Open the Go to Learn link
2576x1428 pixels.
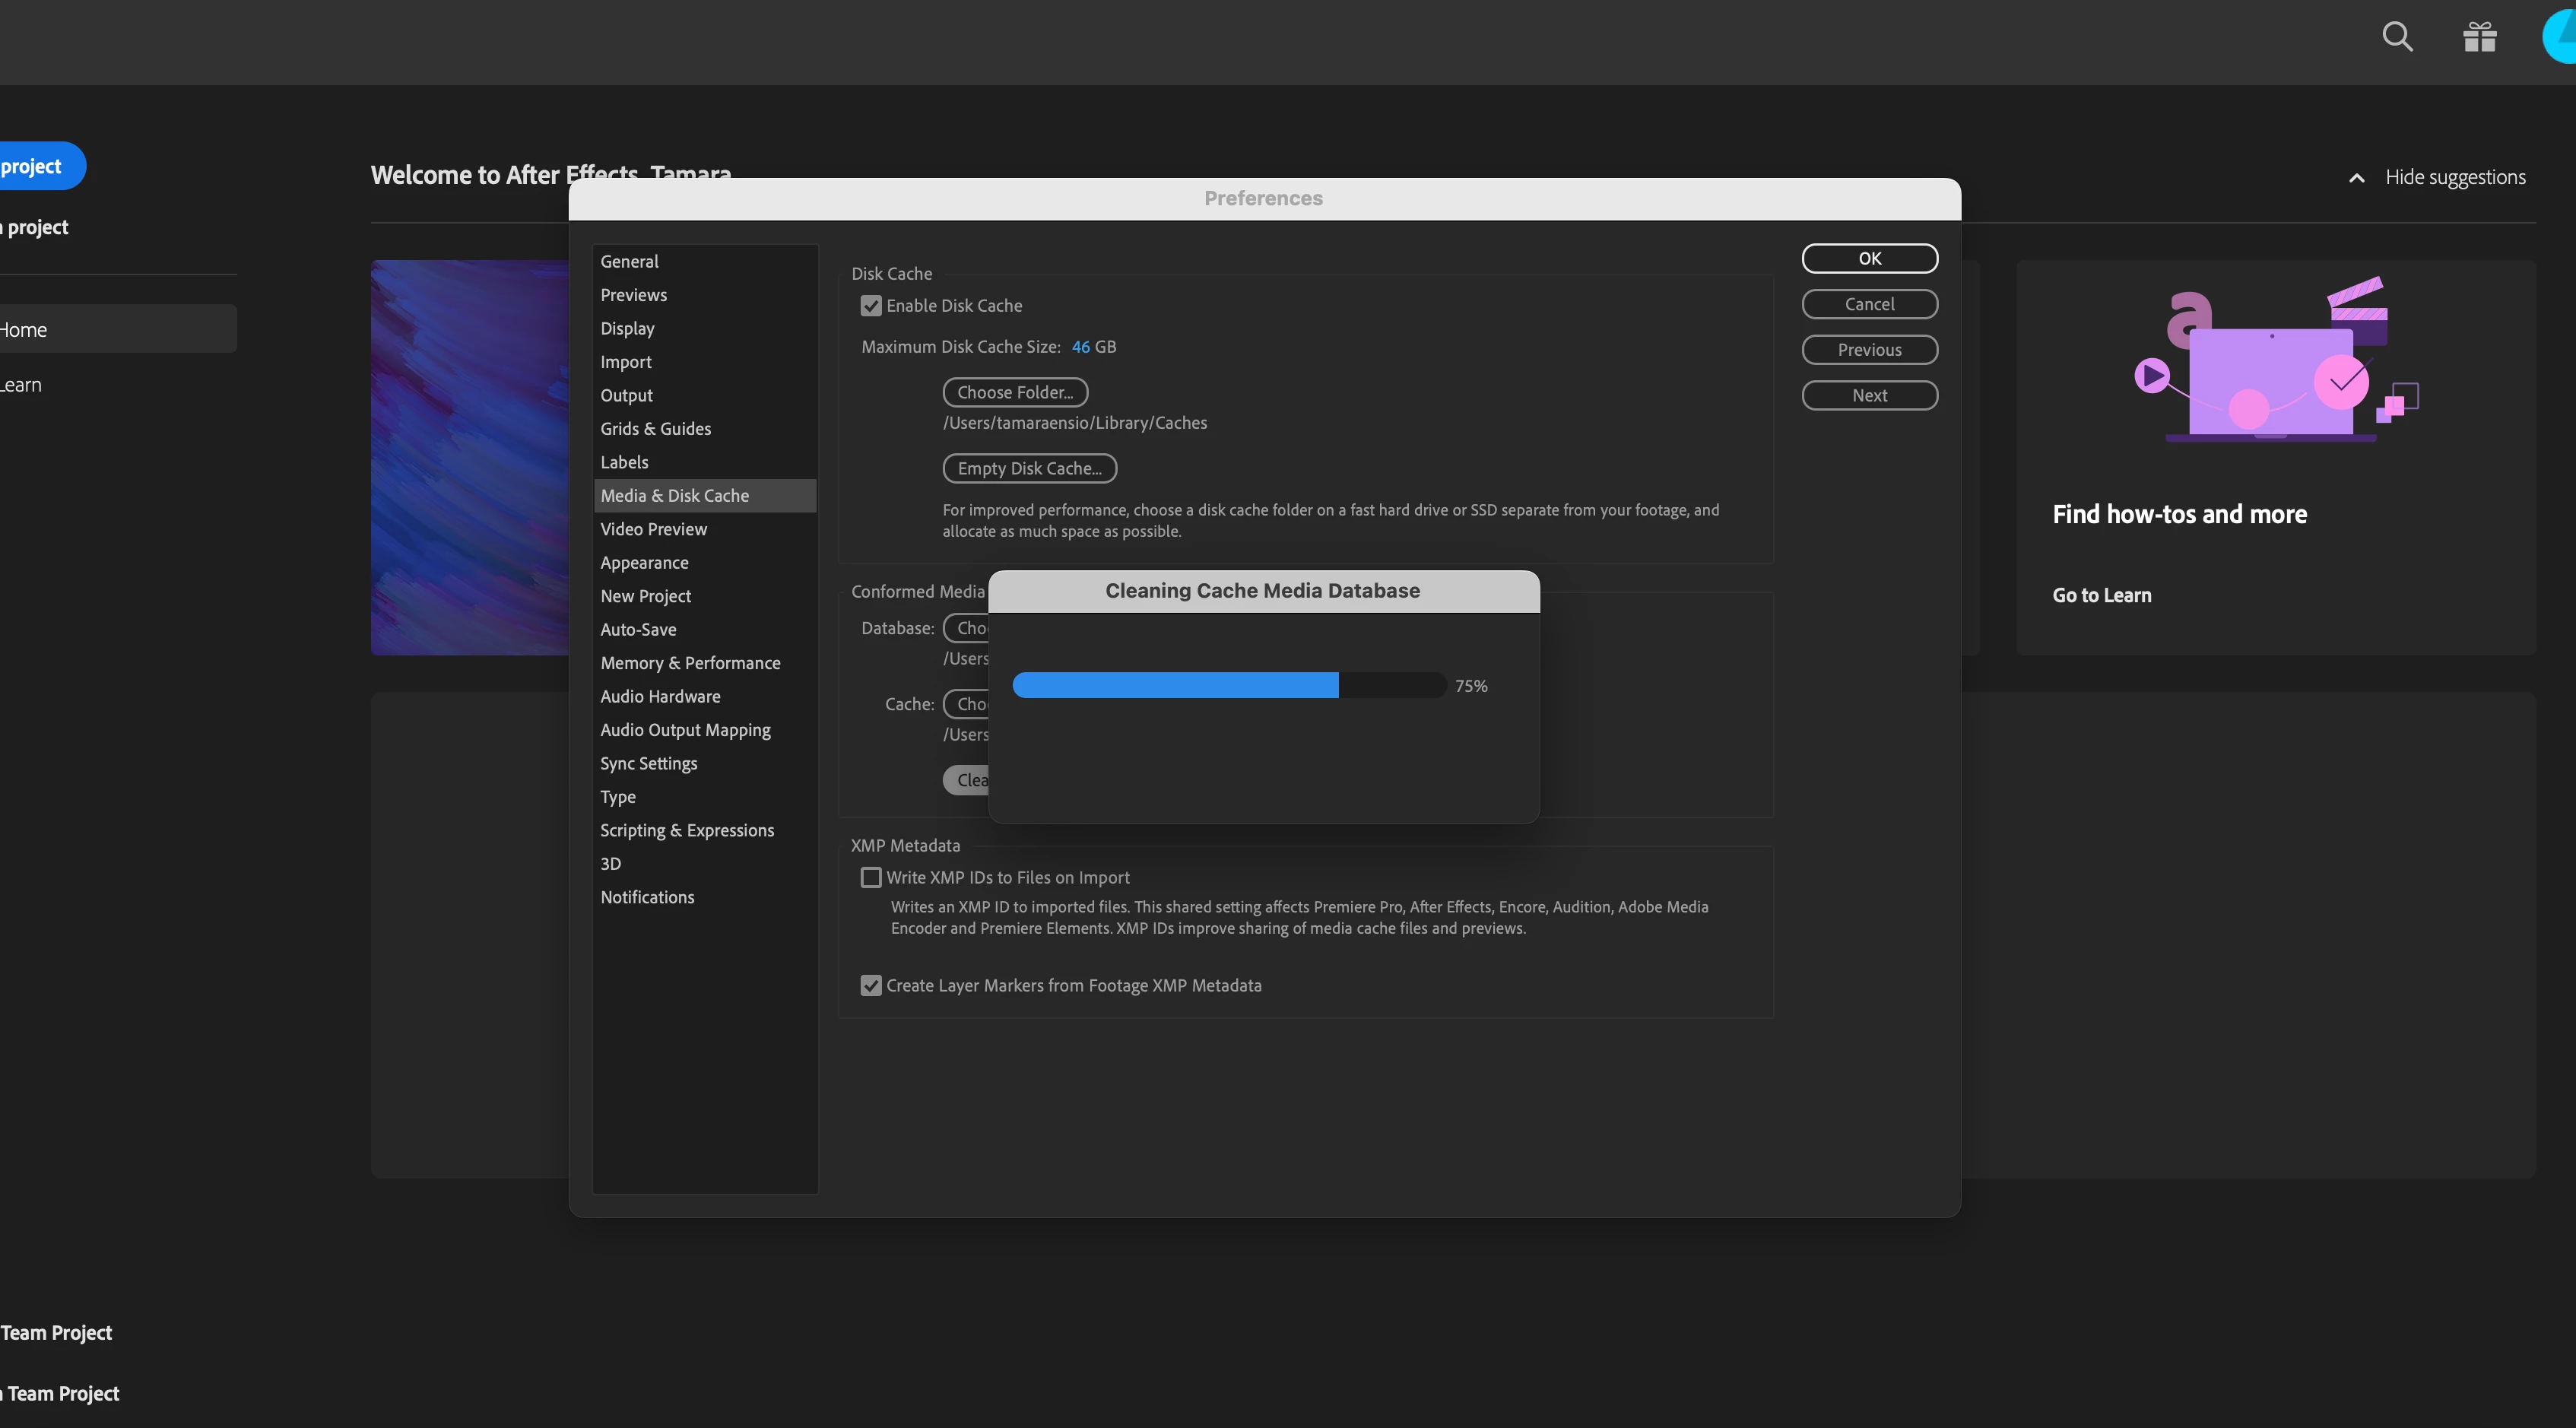pyautogui.click(x=2101, y=595)
